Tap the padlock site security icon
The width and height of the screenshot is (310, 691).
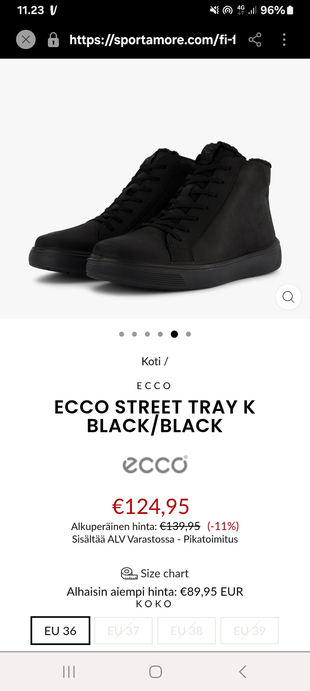click(53, 40)
